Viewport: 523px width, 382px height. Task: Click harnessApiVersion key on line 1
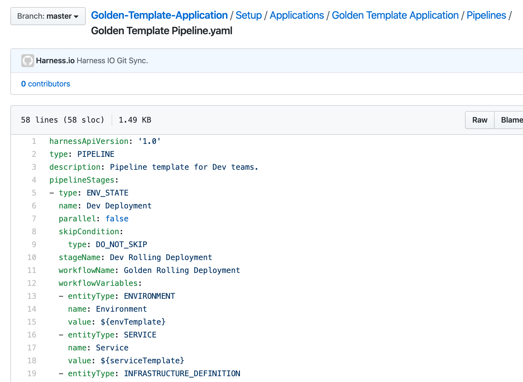point(89,141)
